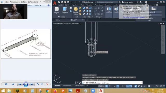Delete the photo with red X in Photo Viewer
The height and width of the screenshot is (93, 166).
(47, 84)
